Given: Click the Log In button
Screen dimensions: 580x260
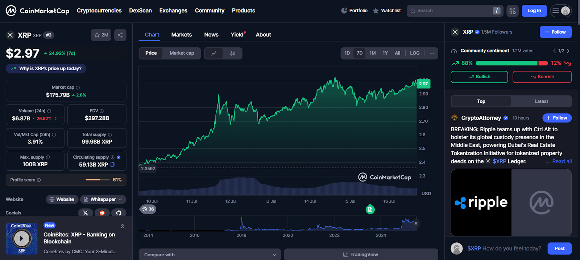Looking at the screenshot, I should [x=534, y=11].
